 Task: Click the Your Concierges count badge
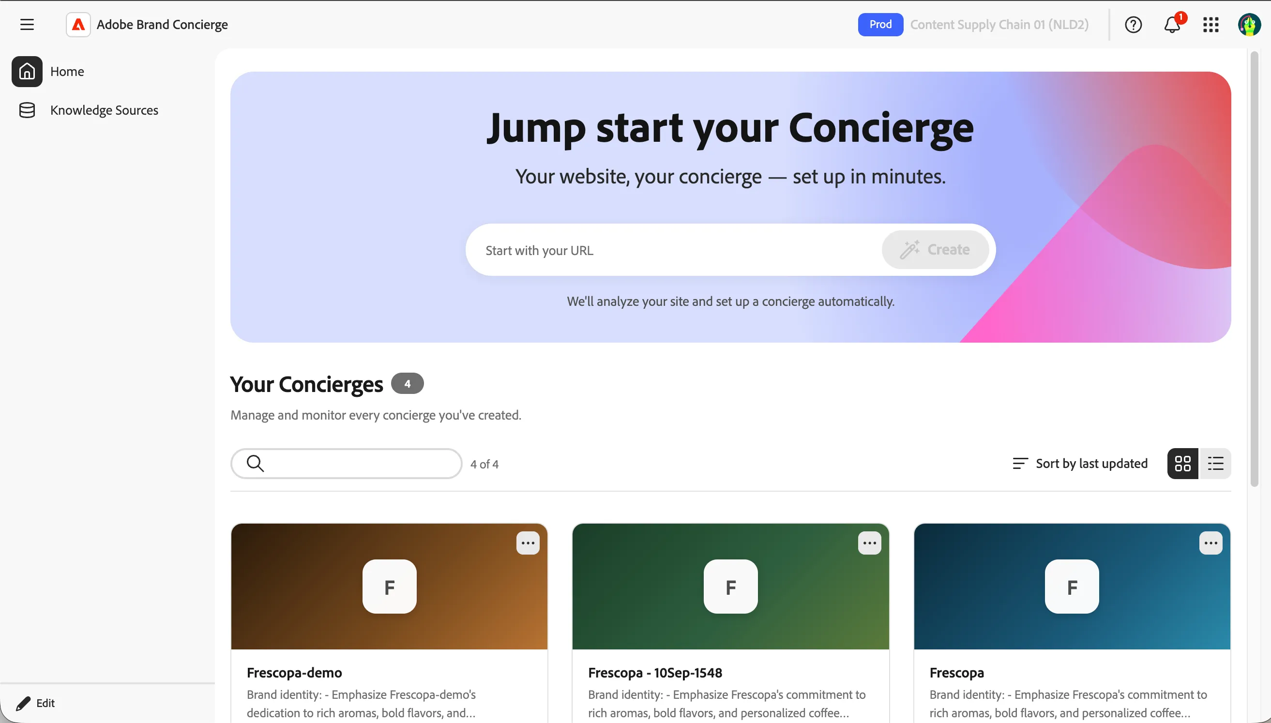click(x=407, y=383)
